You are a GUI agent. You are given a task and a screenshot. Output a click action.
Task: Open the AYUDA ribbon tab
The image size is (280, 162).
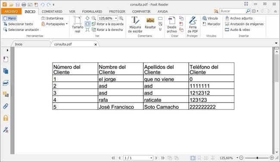[162, 12]
